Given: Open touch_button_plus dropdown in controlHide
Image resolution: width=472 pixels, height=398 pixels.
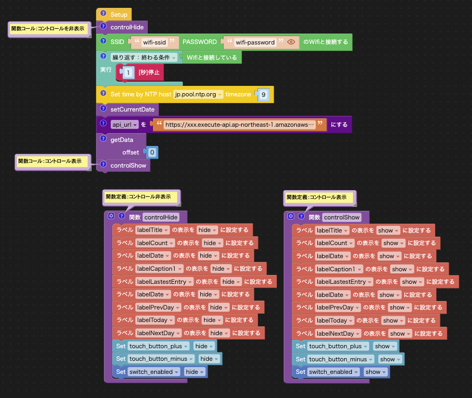Looking at the screenshot, I should tap(158, 346).
